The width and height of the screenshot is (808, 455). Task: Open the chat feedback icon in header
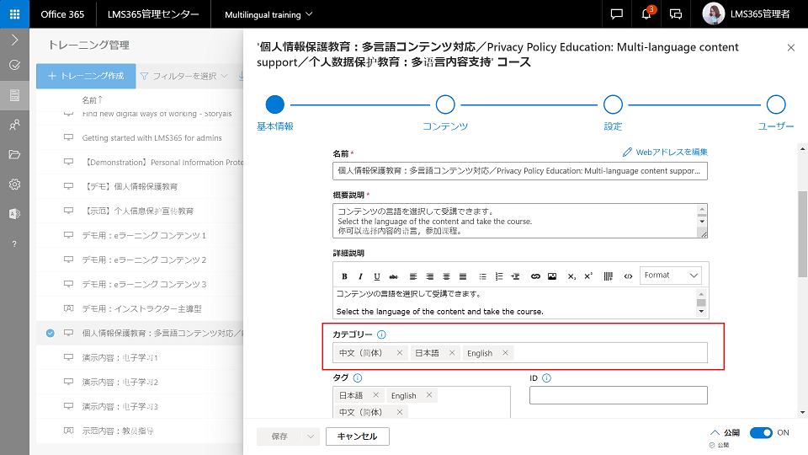[x=616, y=14]
